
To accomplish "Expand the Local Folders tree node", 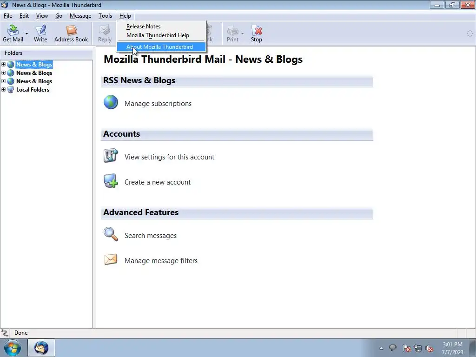I will (3, 90).
